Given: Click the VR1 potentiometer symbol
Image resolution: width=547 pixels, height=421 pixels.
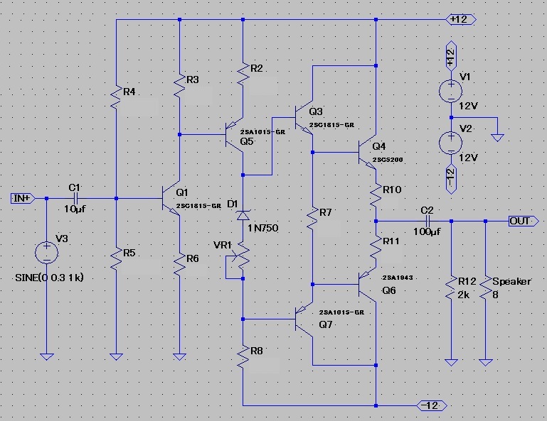Looking at the screenshot, I should click(242, 257).
